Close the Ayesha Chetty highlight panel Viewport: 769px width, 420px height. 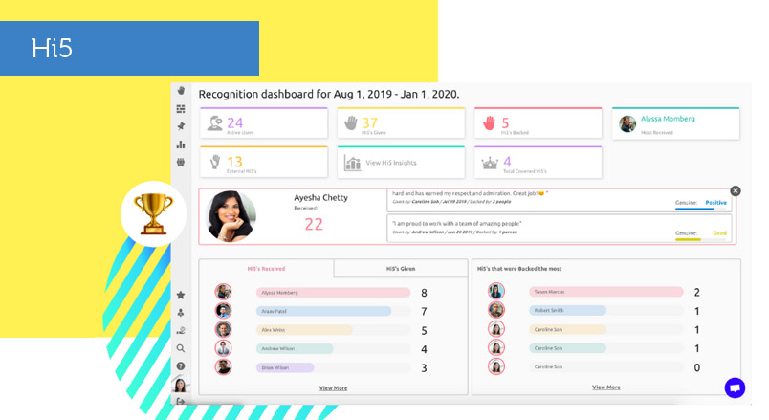point(736,191)
